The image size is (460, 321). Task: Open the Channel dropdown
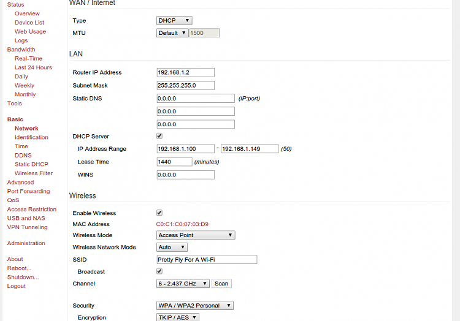183,284
